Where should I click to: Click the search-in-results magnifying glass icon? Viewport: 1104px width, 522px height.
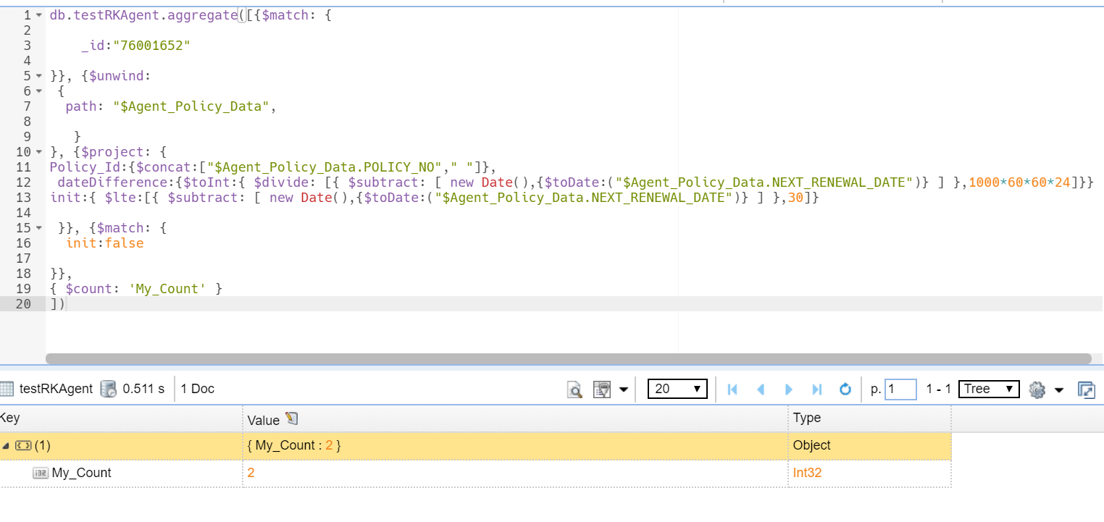point(575,389)
